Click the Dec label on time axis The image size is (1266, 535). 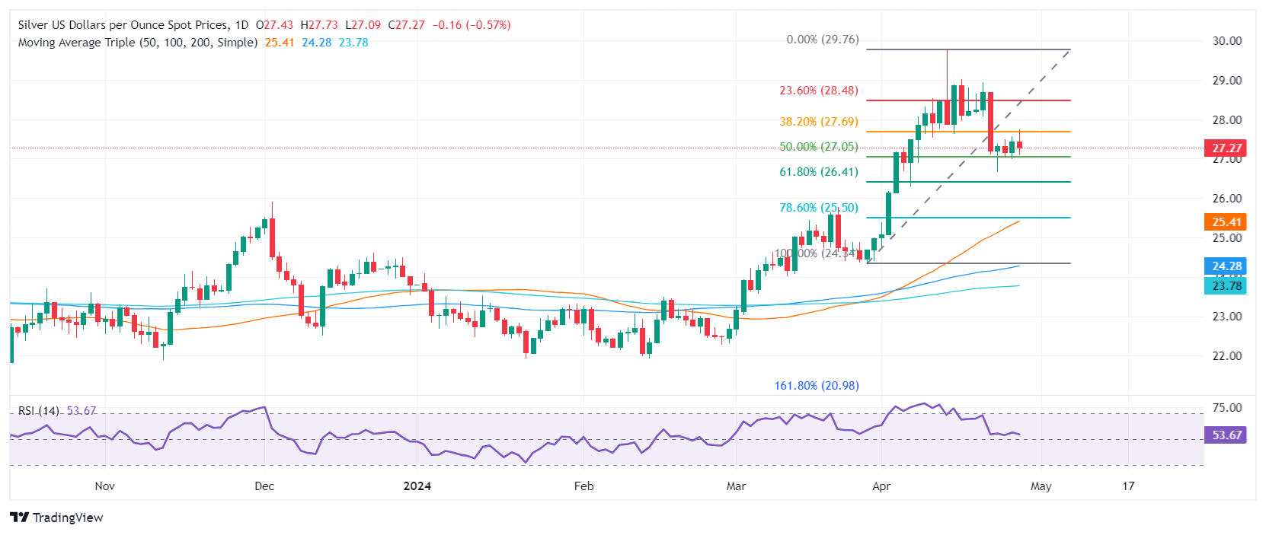click(264, 486)
